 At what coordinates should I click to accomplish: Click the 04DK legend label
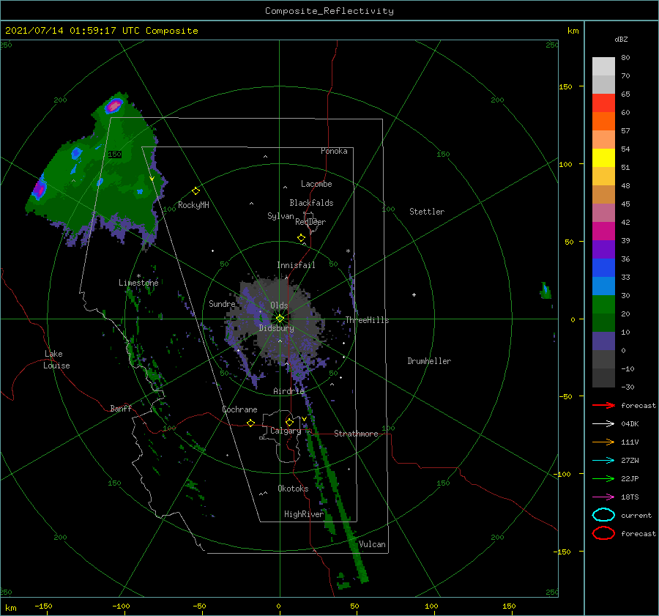coord(630,424)
